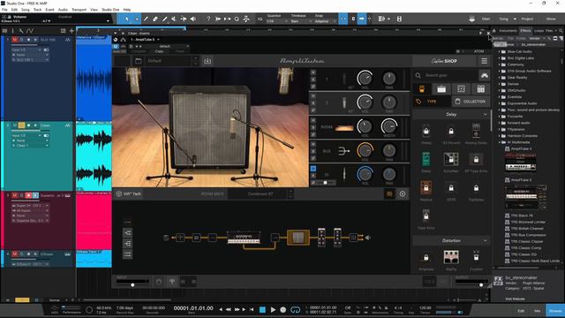The height and width of the screenshot is (318, 565).
Task: Add a track with plus button
Action: 72,31
